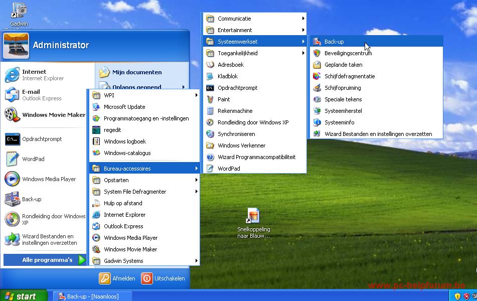
Task: Open Windows-catalogus
Action: [x=144, y=153]
